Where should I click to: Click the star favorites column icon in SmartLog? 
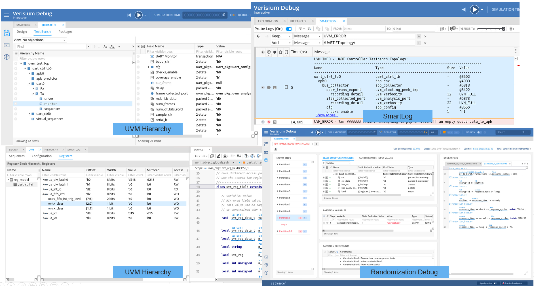point(280,52)
